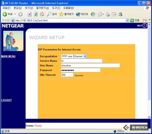Image resolution: width=152 pixels, height=134 pixels.
Task: Open the Search magnifier tool
Action: click(49, 14)
